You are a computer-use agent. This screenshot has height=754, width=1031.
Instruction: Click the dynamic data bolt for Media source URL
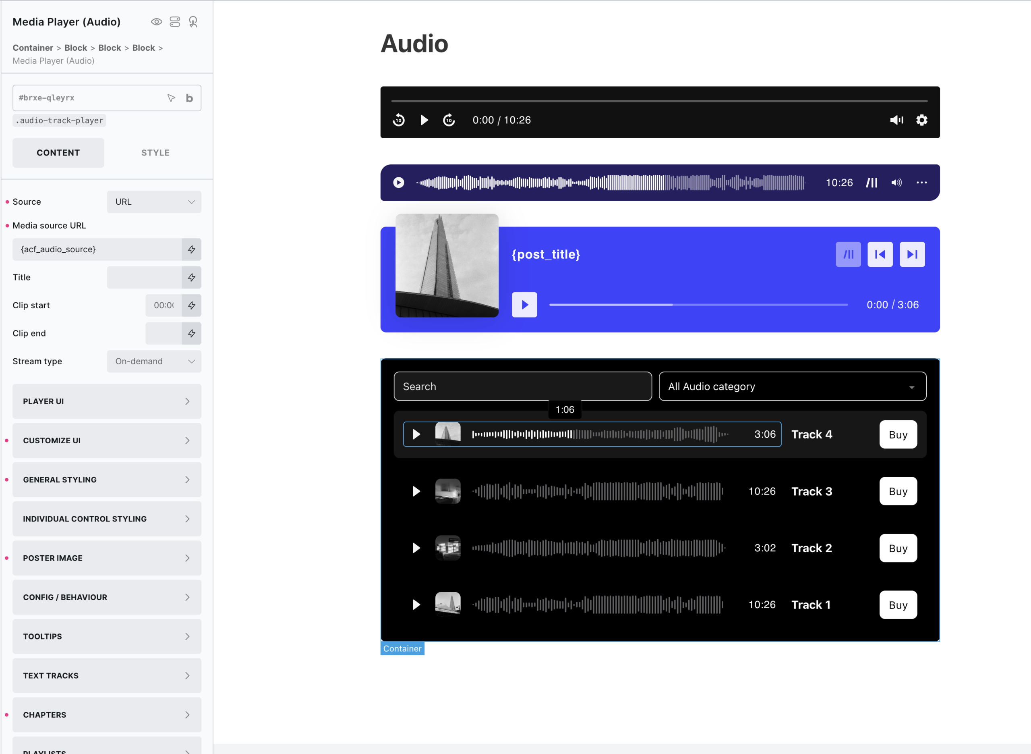pos(192,249)
